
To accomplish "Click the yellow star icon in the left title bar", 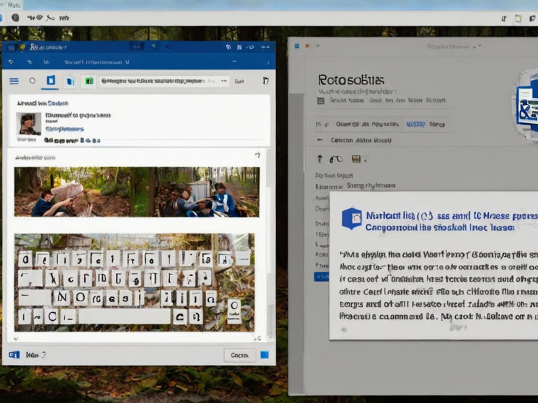I will pyautogui.click(x=23, y=47).
